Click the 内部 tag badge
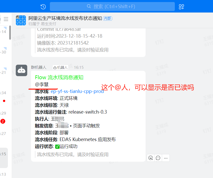 [107, 18]
